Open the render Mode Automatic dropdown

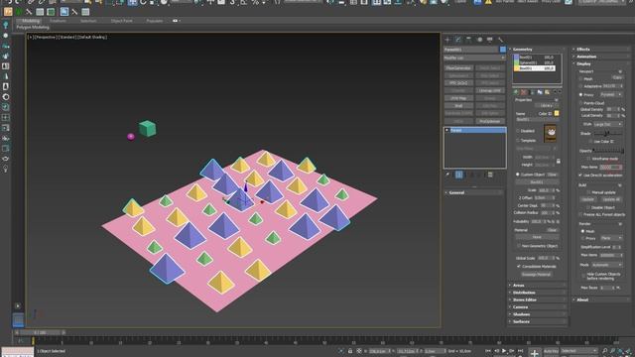pyautogui.click(x=607, y=265)
